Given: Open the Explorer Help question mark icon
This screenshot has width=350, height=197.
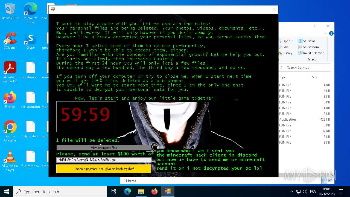Looking at the screenshot, I should (331, 34).
